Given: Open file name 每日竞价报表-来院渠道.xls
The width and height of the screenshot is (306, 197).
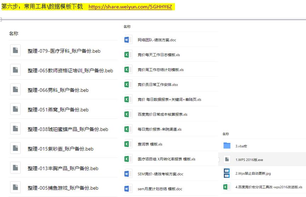Looking at the screenshot, I should pyautogui.click(x=159, y=129).
